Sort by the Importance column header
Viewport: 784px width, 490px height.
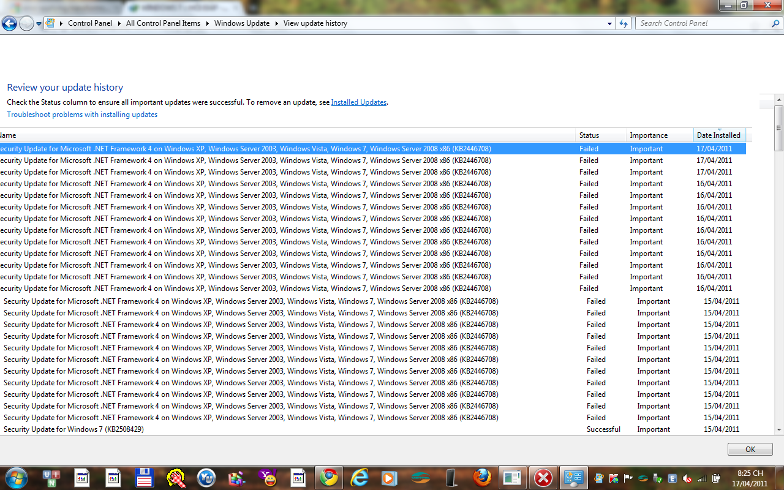(x=660, y=135)
